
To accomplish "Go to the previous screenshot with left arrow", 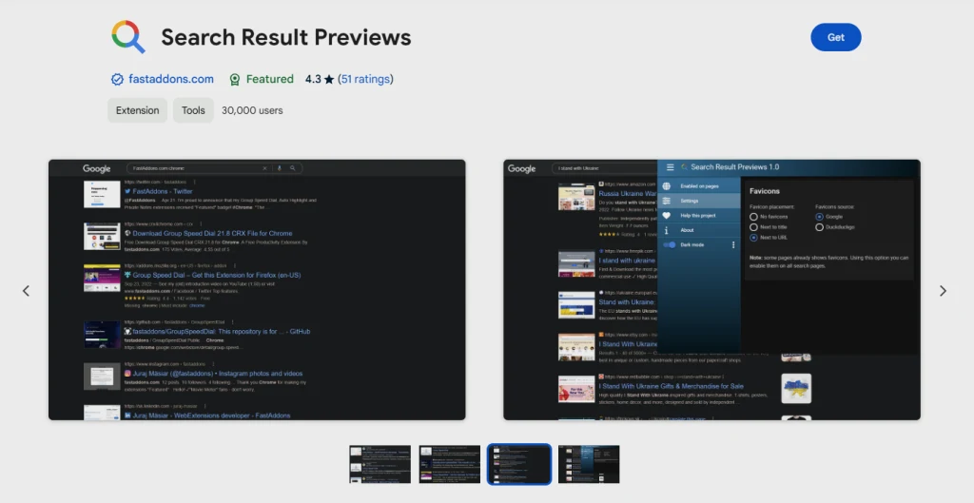I will click(x=26, y=291).
